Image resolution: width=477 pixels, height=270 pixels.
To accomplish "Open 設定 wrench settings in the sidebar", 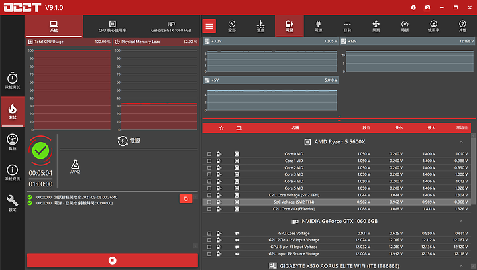I will [12, 203].
